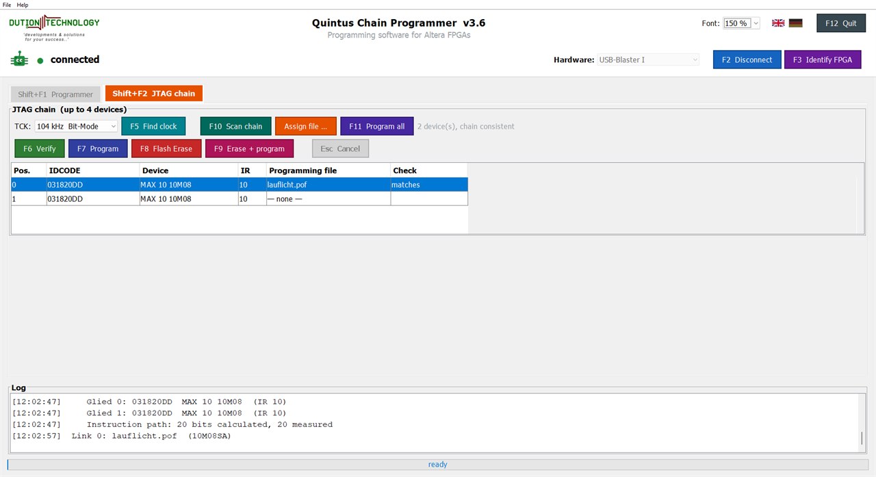Click the 'matches' check cell
Viewport: 876px width, 477px height.
click(x=429, y=185)
